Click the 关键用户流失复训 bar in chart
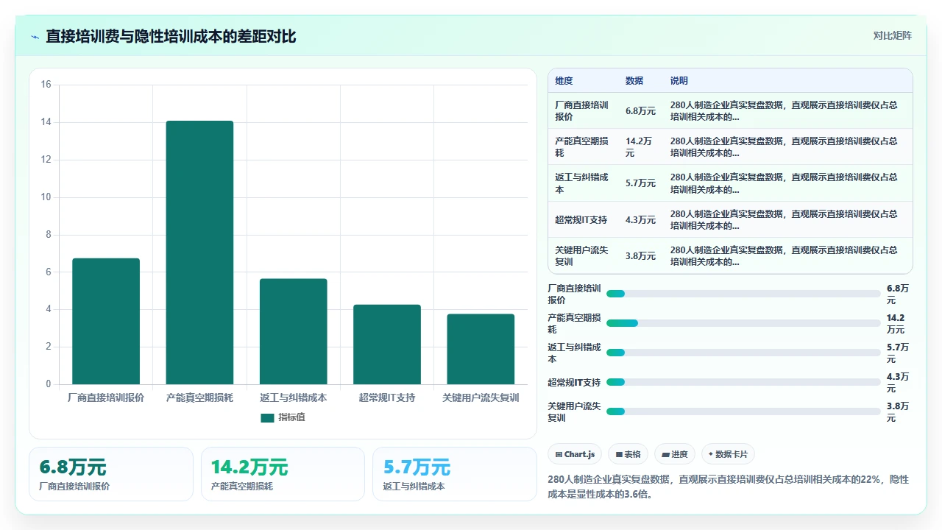This screenshot has width=942, height=530. click(481, 349)
